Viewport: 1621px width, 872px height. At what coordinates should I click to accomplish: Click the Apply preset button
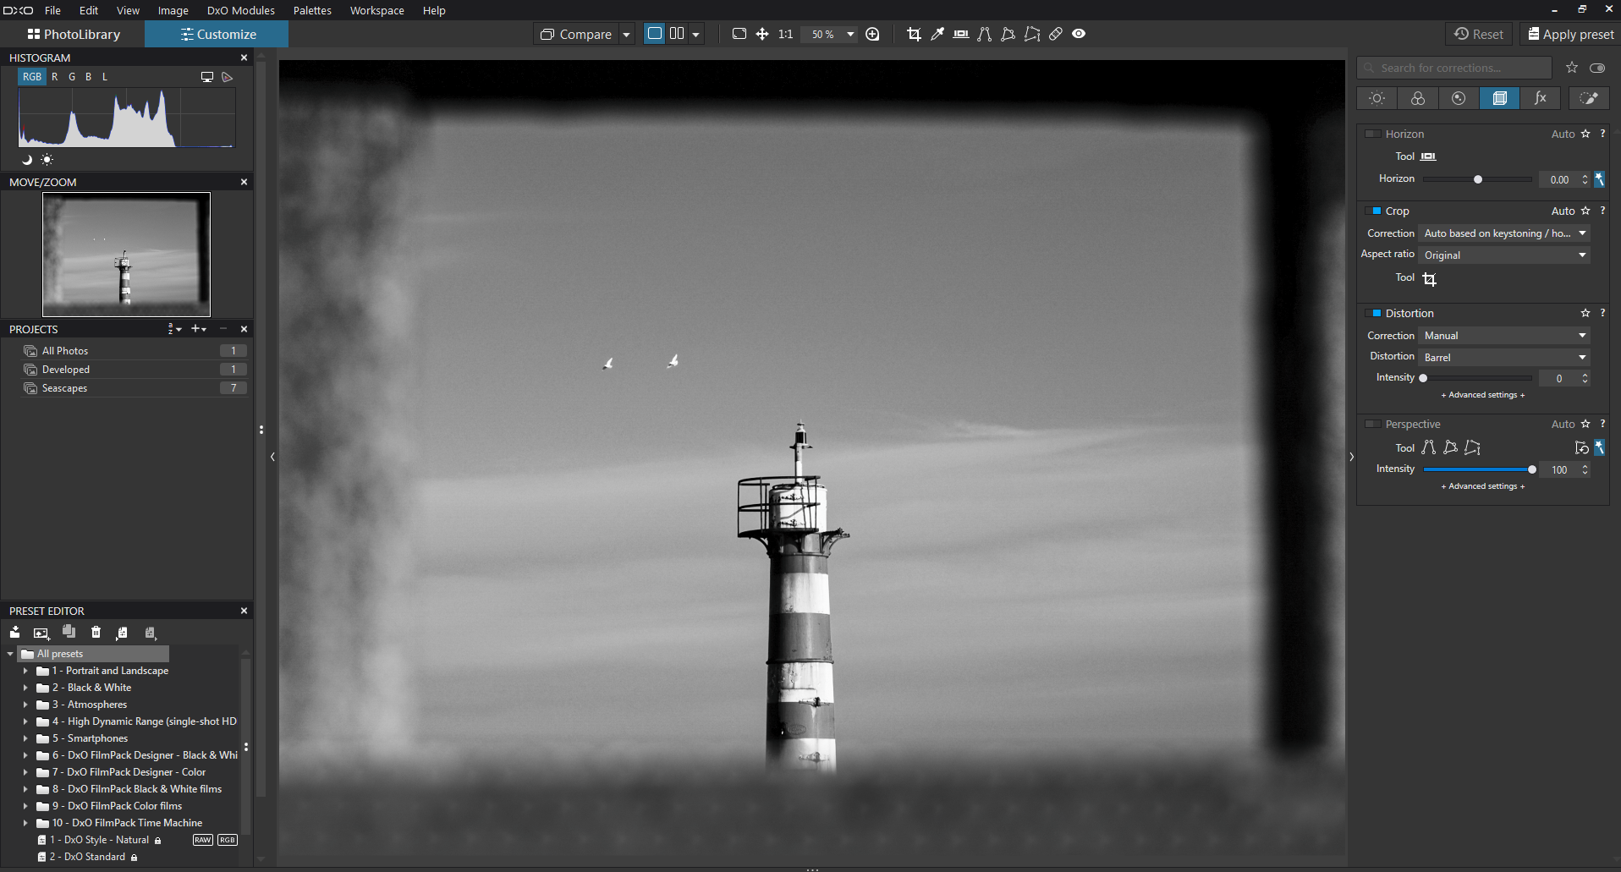pyautogui.click(x=1569, y=34)
